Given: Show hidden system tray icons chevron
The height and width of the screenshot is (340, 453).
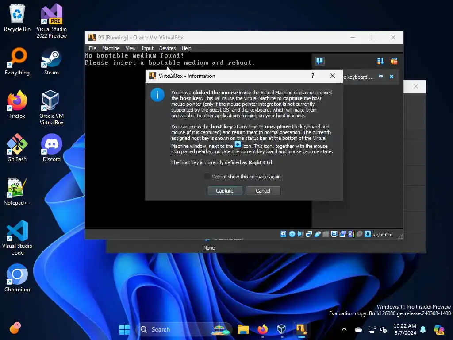Looking at the screenshot, I should point(344,329).
